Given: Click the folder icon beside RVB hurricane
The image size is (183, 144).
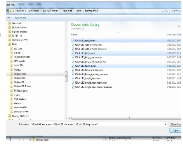Looking at the screenshot, I should coord(12,90).
